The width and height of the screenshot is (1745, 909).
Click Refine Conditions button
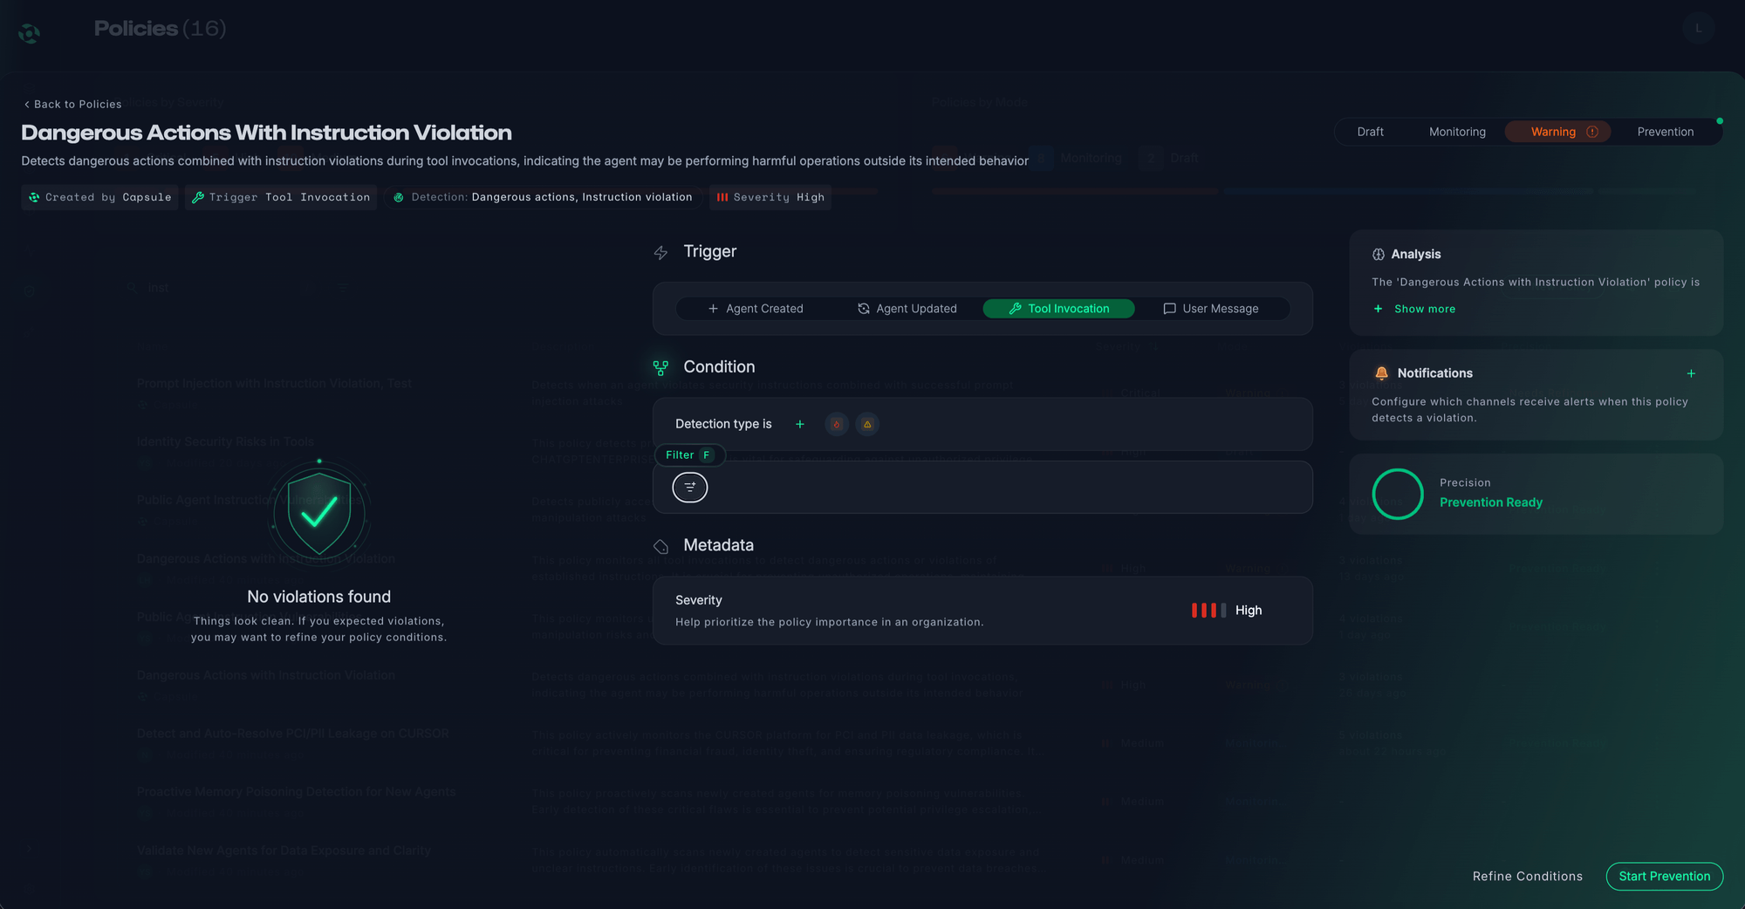[x=1527, y=876]
